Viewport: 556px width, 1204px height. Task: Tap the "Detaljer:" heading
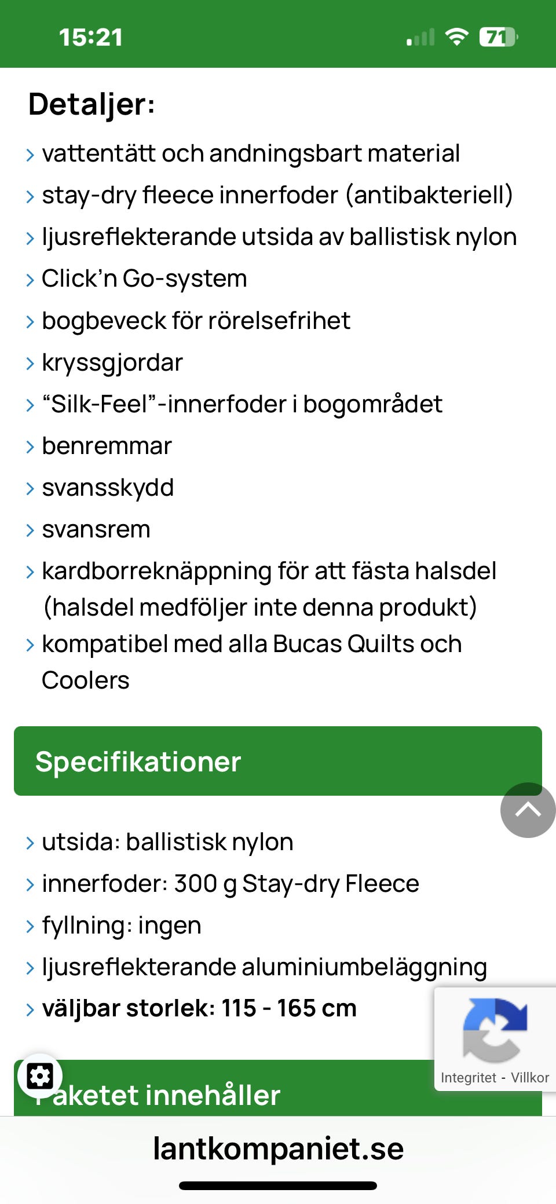pos(92,104)
